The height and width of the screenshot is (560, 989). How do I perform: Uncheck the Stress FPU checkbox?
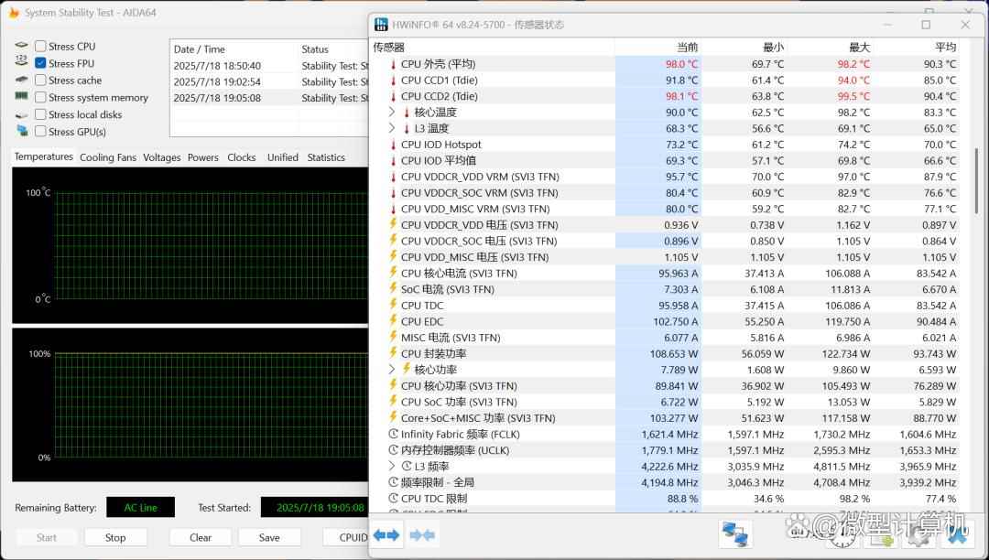[x=40, y=63]
